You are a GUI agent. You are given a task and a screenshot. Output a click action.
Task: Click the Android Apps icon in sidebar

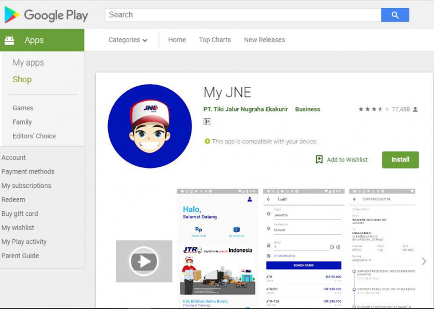pos(9,40)
